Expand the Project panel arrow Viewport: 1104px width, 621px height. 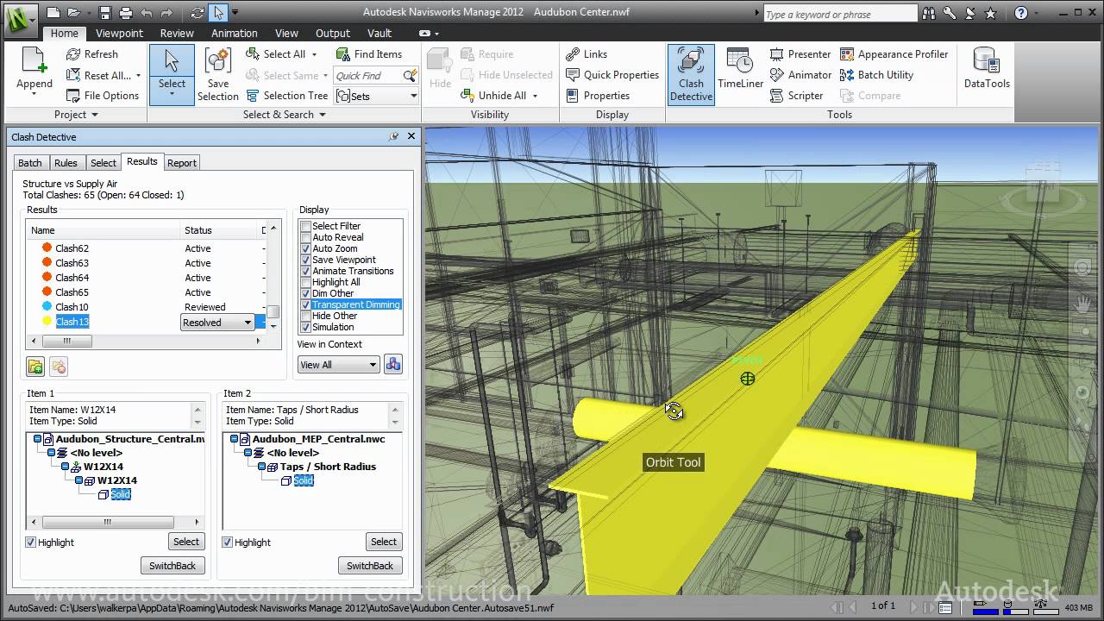click(94, 115)
